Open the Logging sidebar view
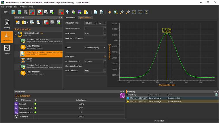 7,49
